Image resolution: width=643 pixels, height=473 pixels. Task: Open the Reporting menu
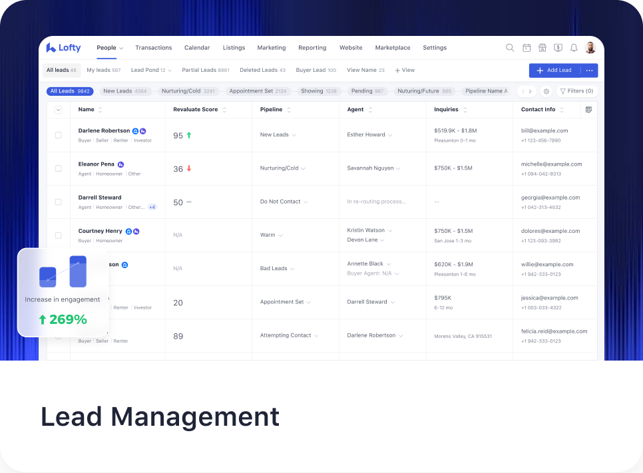pyautogui.click(x=312, y=48)
